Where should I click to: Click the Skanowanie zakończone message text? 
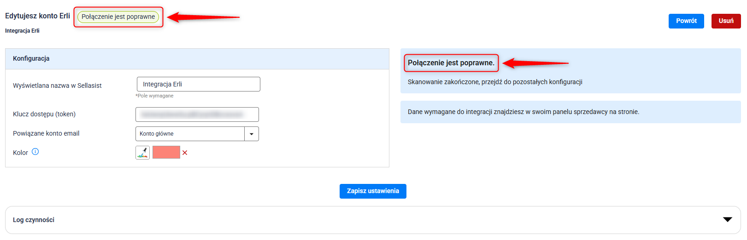(x=494, y=82)
